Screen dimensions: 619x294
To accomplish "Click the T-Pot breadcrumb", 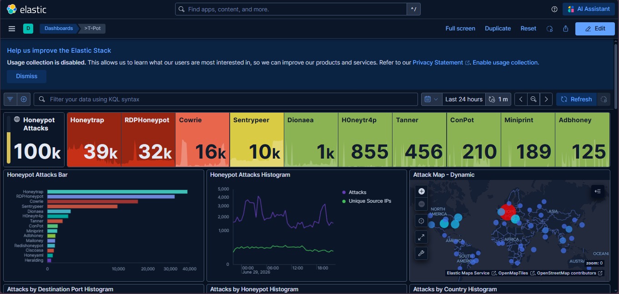I will [93, 29].
